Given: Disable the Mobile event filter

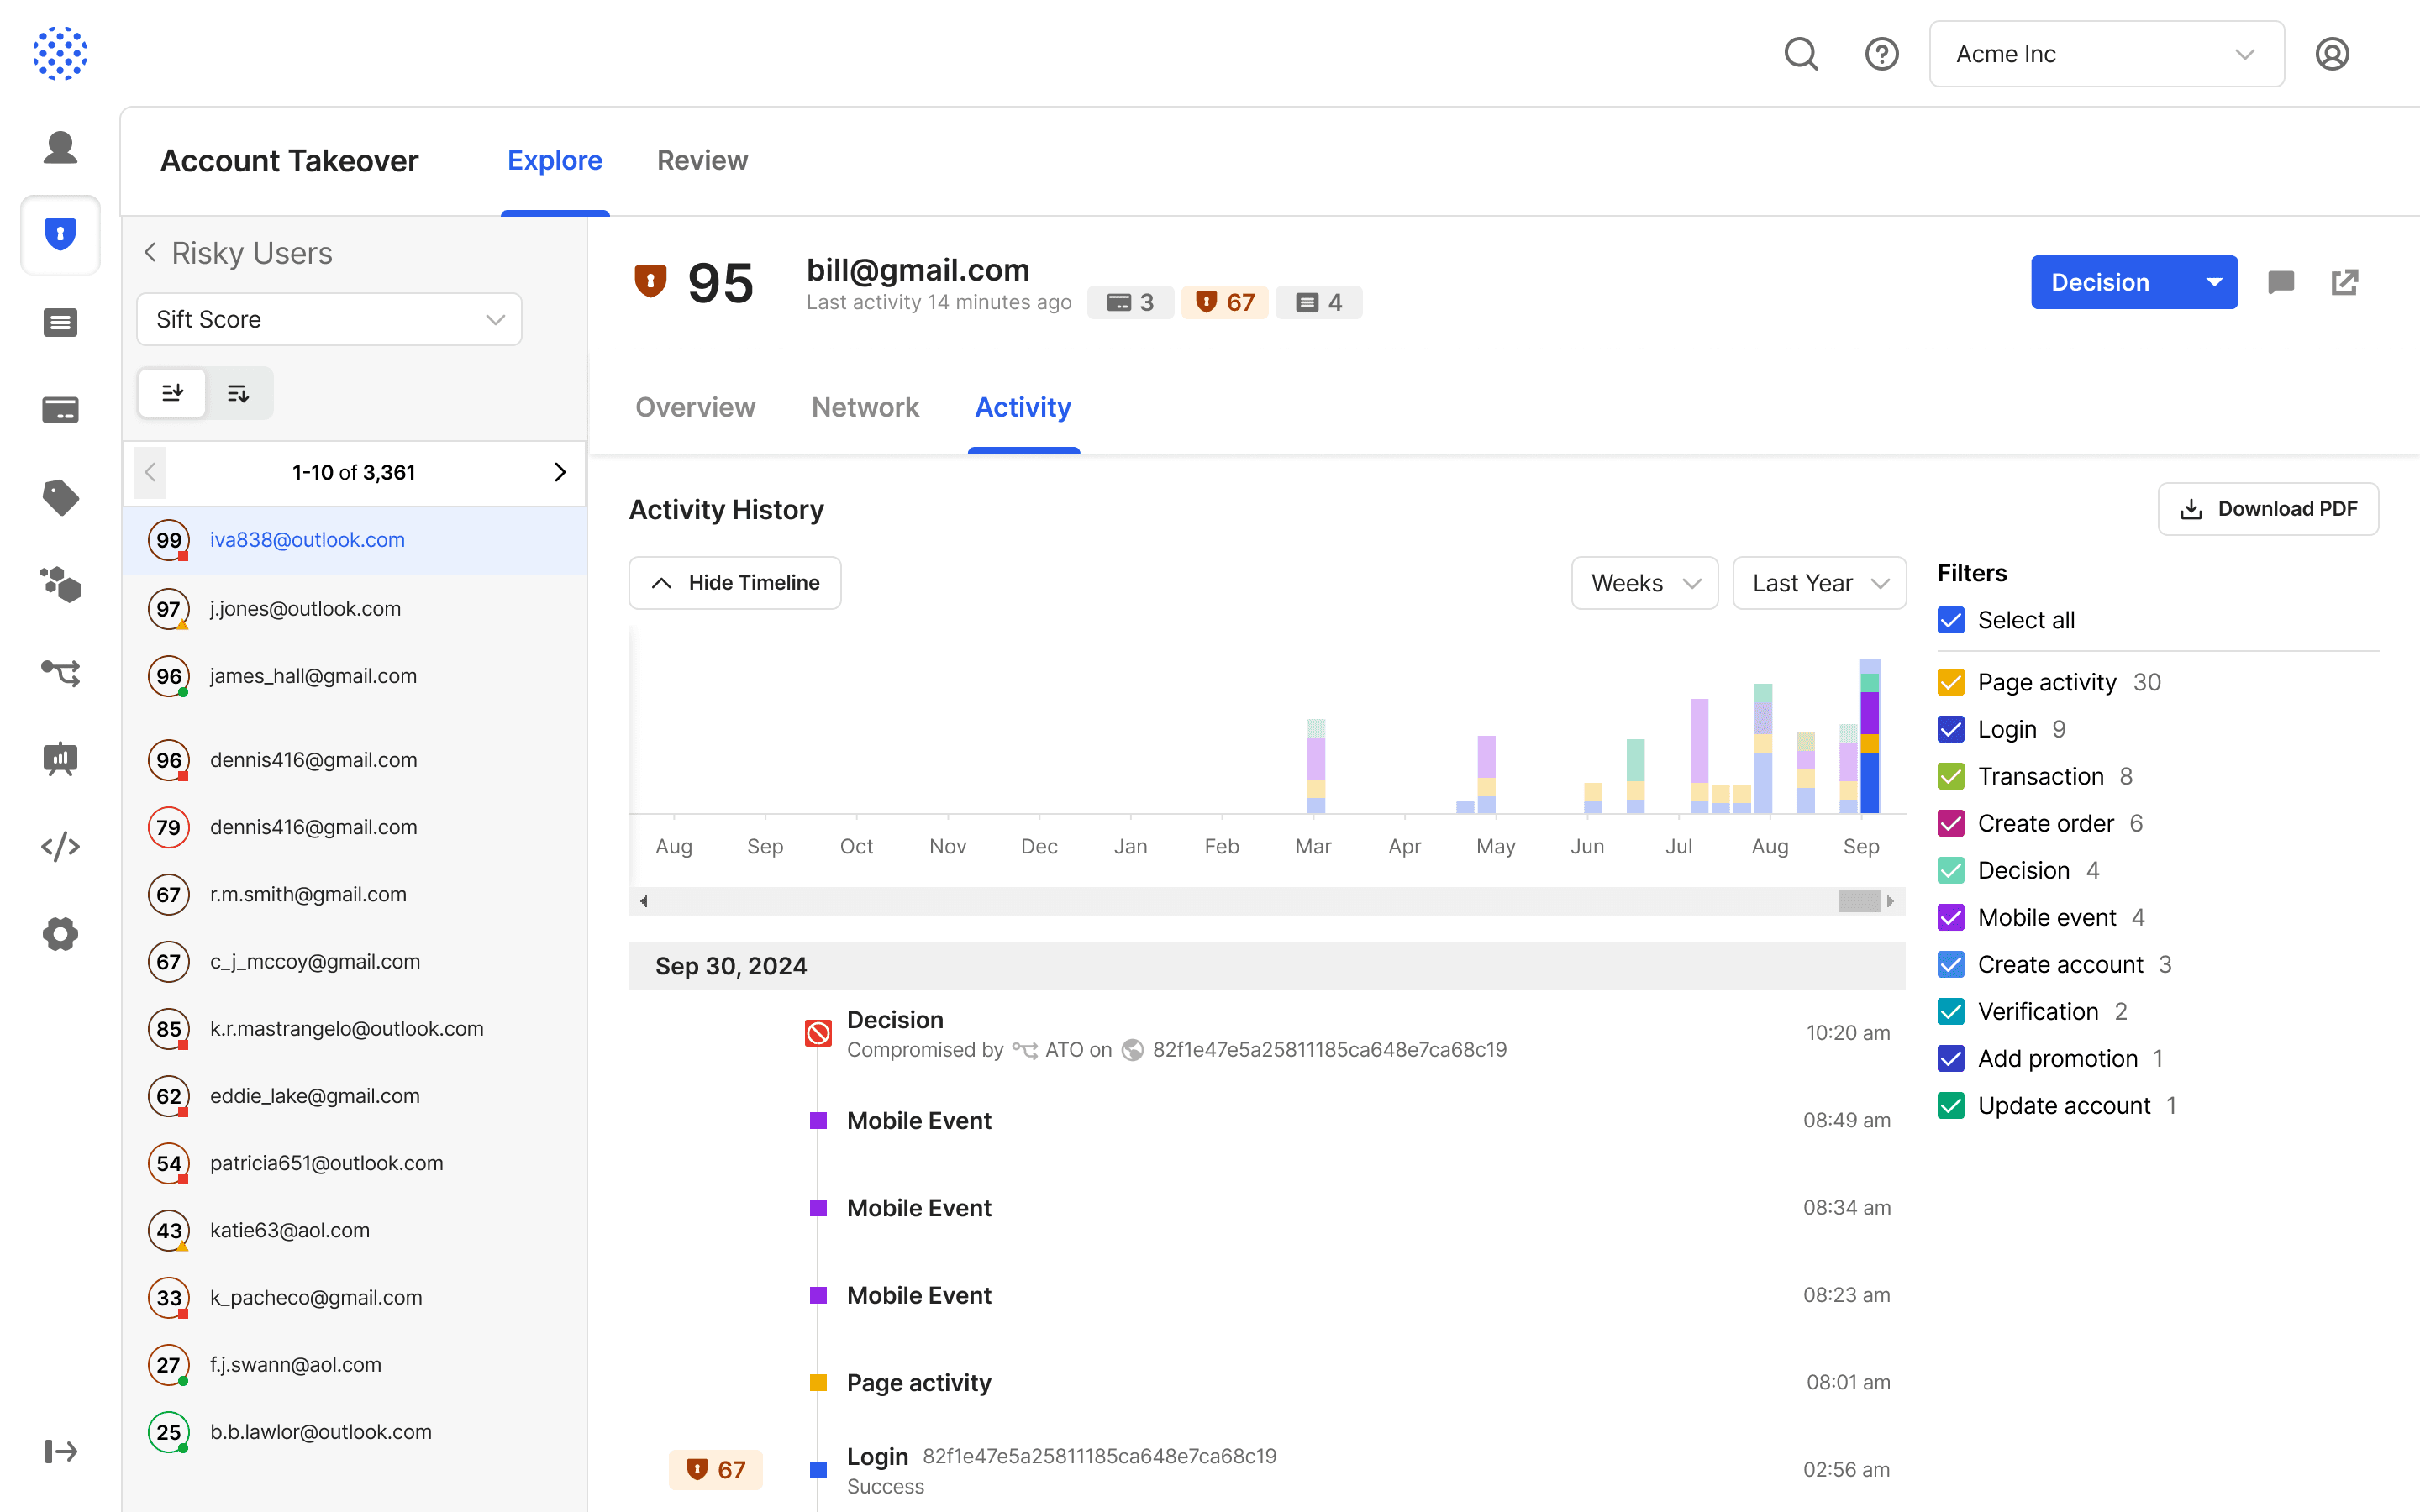Looking at the screenshot, I should coord(1950,917).
